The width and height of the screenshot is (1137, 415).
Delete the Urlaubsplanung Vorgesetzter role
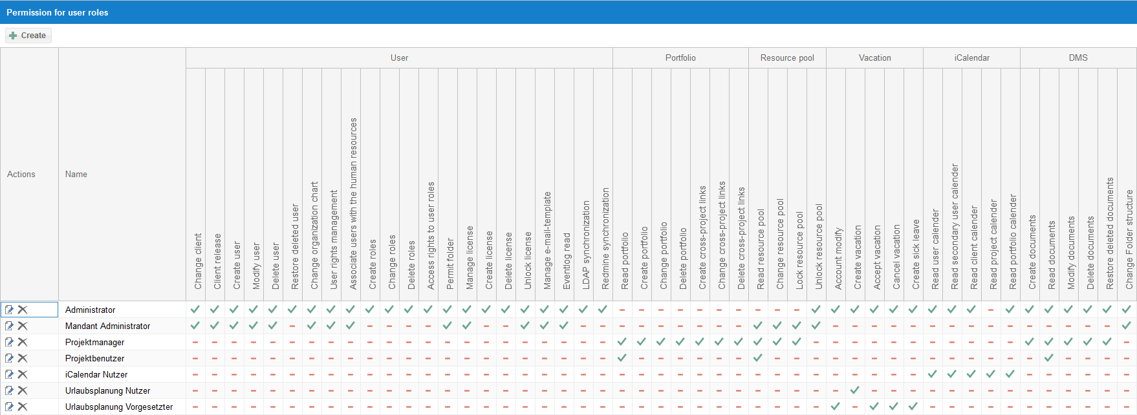(23, 407)
